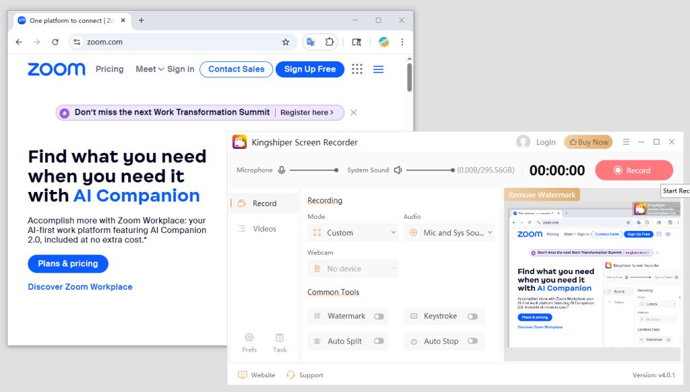View site information icon beside zoom.com
The height and width of the screenshot is (392, 690).
pos(77,42)
